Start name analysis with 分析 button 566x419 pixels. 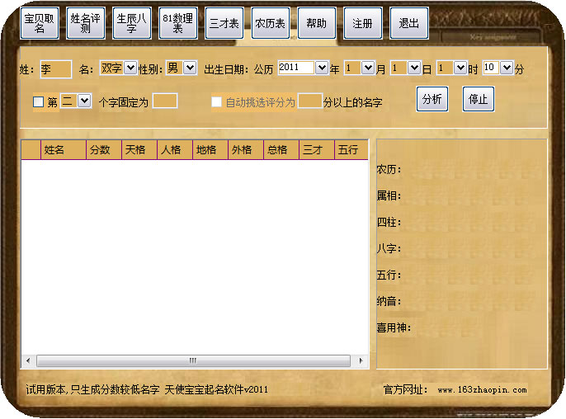pyautogui.click(x=432, y=99)
